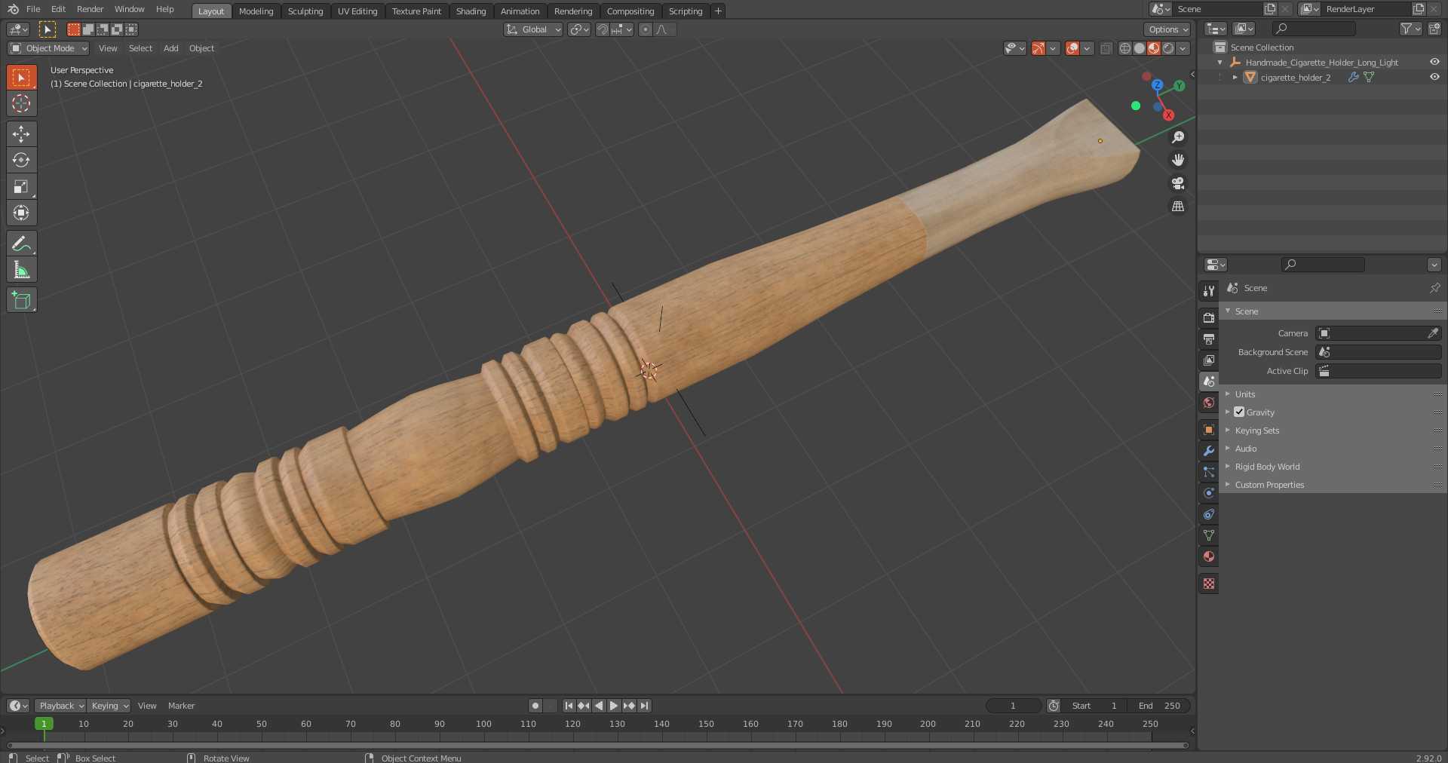Open the timeline Marker menu
This screenshot has width=1448, height=763.
pos(181,706)
